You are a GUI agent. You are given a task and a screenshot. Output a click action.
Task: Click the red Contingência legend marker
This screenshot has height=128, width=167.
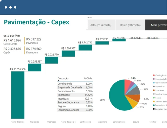(154, 75)
